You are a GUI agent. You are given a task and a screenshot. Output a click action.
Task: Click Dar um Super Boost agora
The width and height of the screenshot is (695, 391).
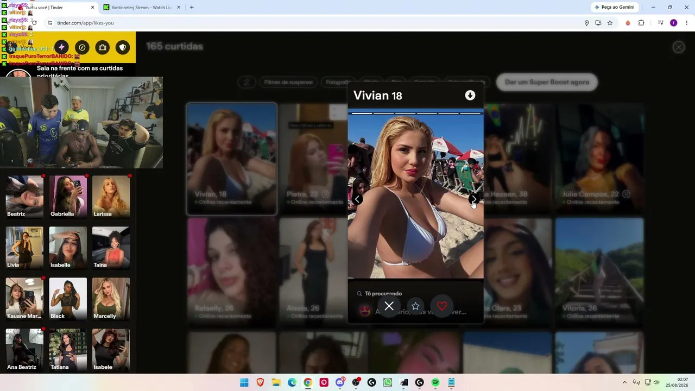point(547,82)
